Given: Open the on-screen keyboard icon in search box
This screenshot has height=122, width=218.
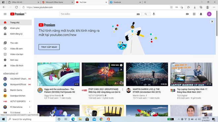Looking at the screenshot, I should pos(138,14).
